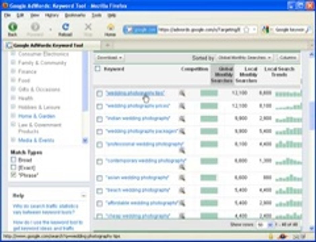Open the beach wedding photography keyword link
The image size is (316, 242).
(x=138, y=190)
